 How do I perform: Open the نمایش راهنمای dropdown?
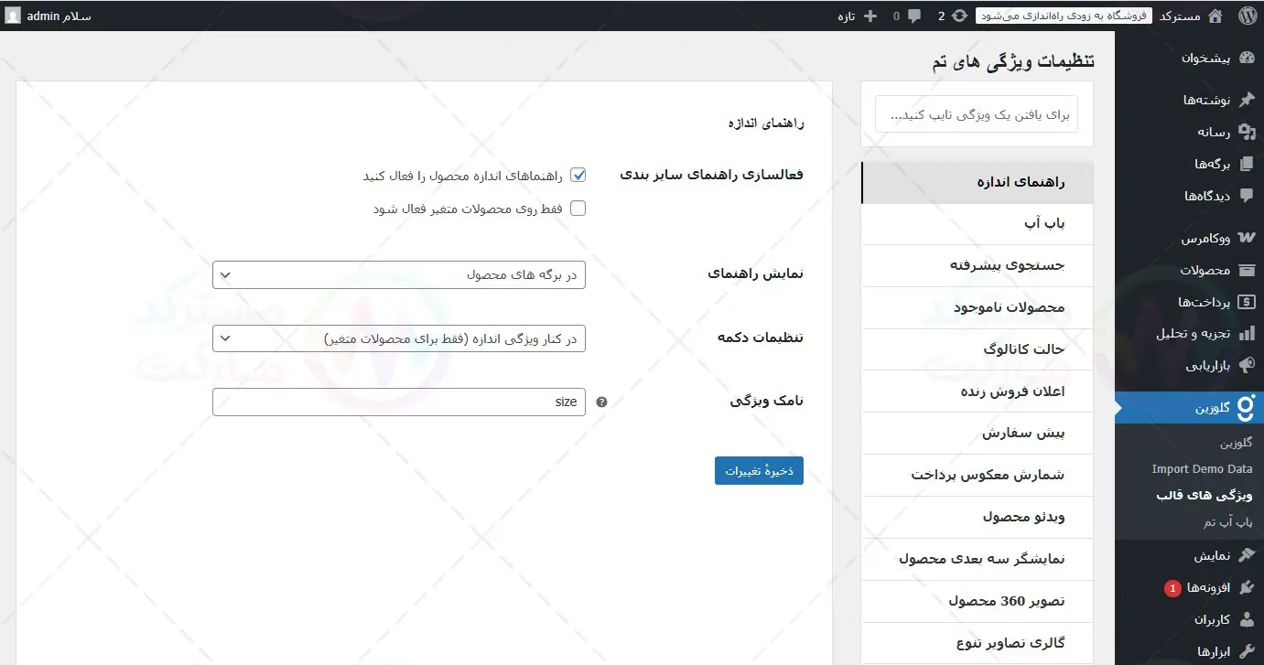(399, 274)
